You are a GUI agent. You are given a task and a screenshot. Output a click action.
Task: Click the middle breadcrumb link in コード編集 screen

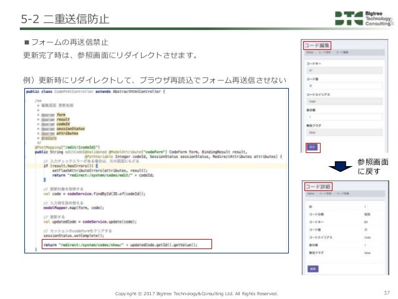pos(324,52)
